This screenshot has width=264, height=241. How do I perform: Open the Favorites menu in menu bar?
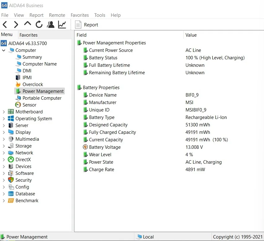pos(80,15)
